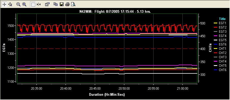Image resolution: width=230 pixels, height=100 pixels.
Task: Click the zoom out magnifier icon
Action: tap(18, 5)
